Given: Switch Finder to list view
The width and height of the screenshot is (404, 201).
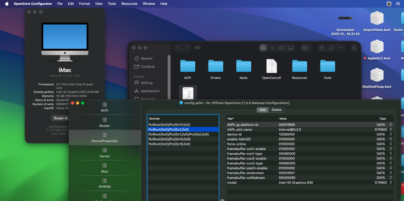Looking at the screenshot, I should tap(272, 48).
